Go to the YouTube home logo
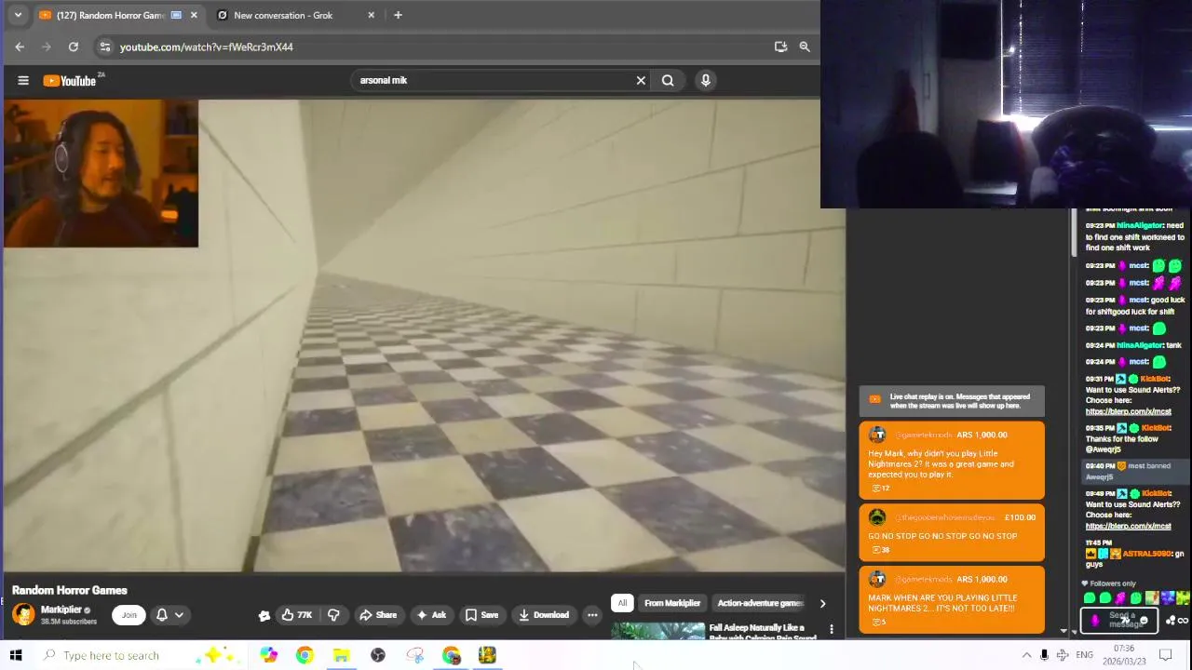The width and height of the screenshot is (1192, 670). click(71, 81)
